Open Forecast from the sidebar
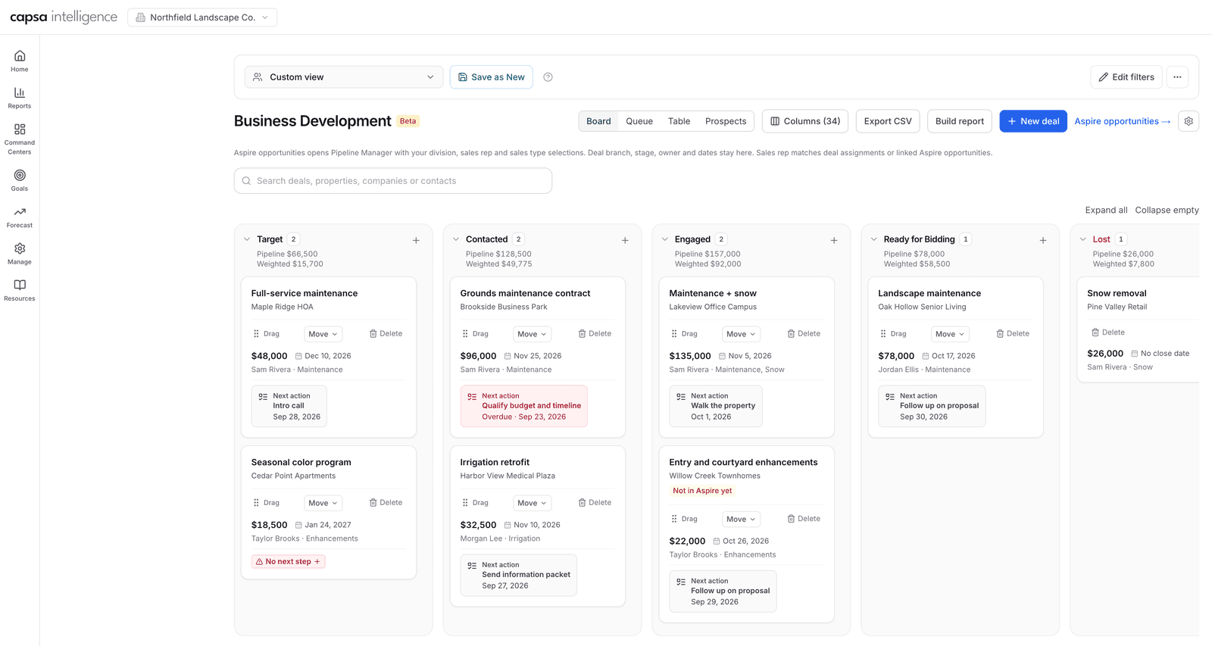Image resolution: width=1212 pixels, height=646 pixels. (20, 217)
